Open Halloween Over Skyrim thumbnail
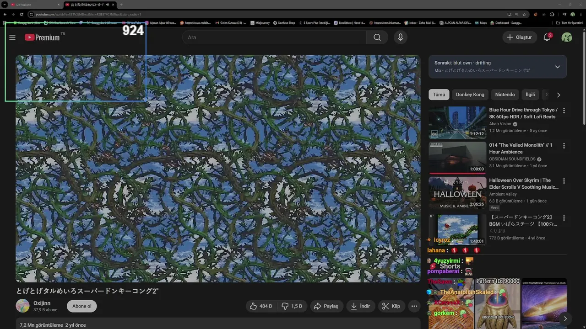586x329 pixels. pos(457,193)
